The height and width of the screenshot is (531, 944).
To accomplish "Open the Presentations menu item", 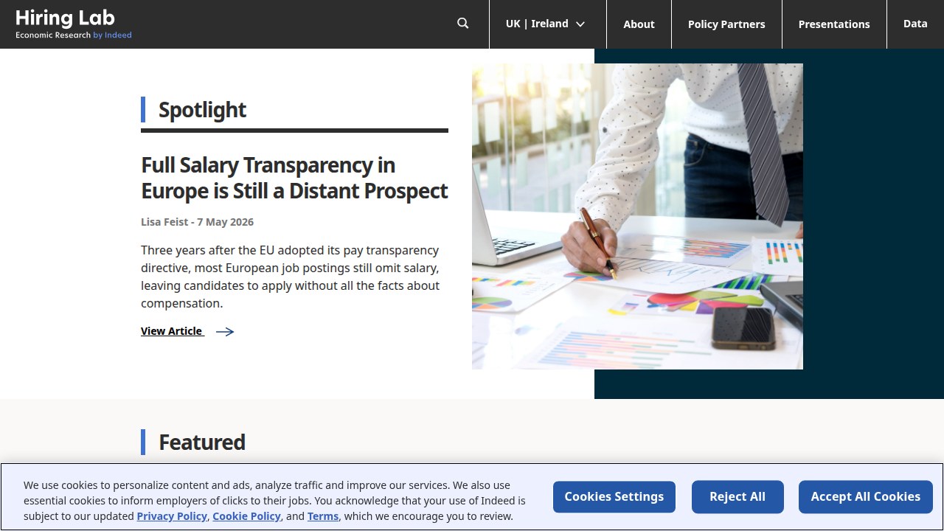I will [x=834, y=24].
